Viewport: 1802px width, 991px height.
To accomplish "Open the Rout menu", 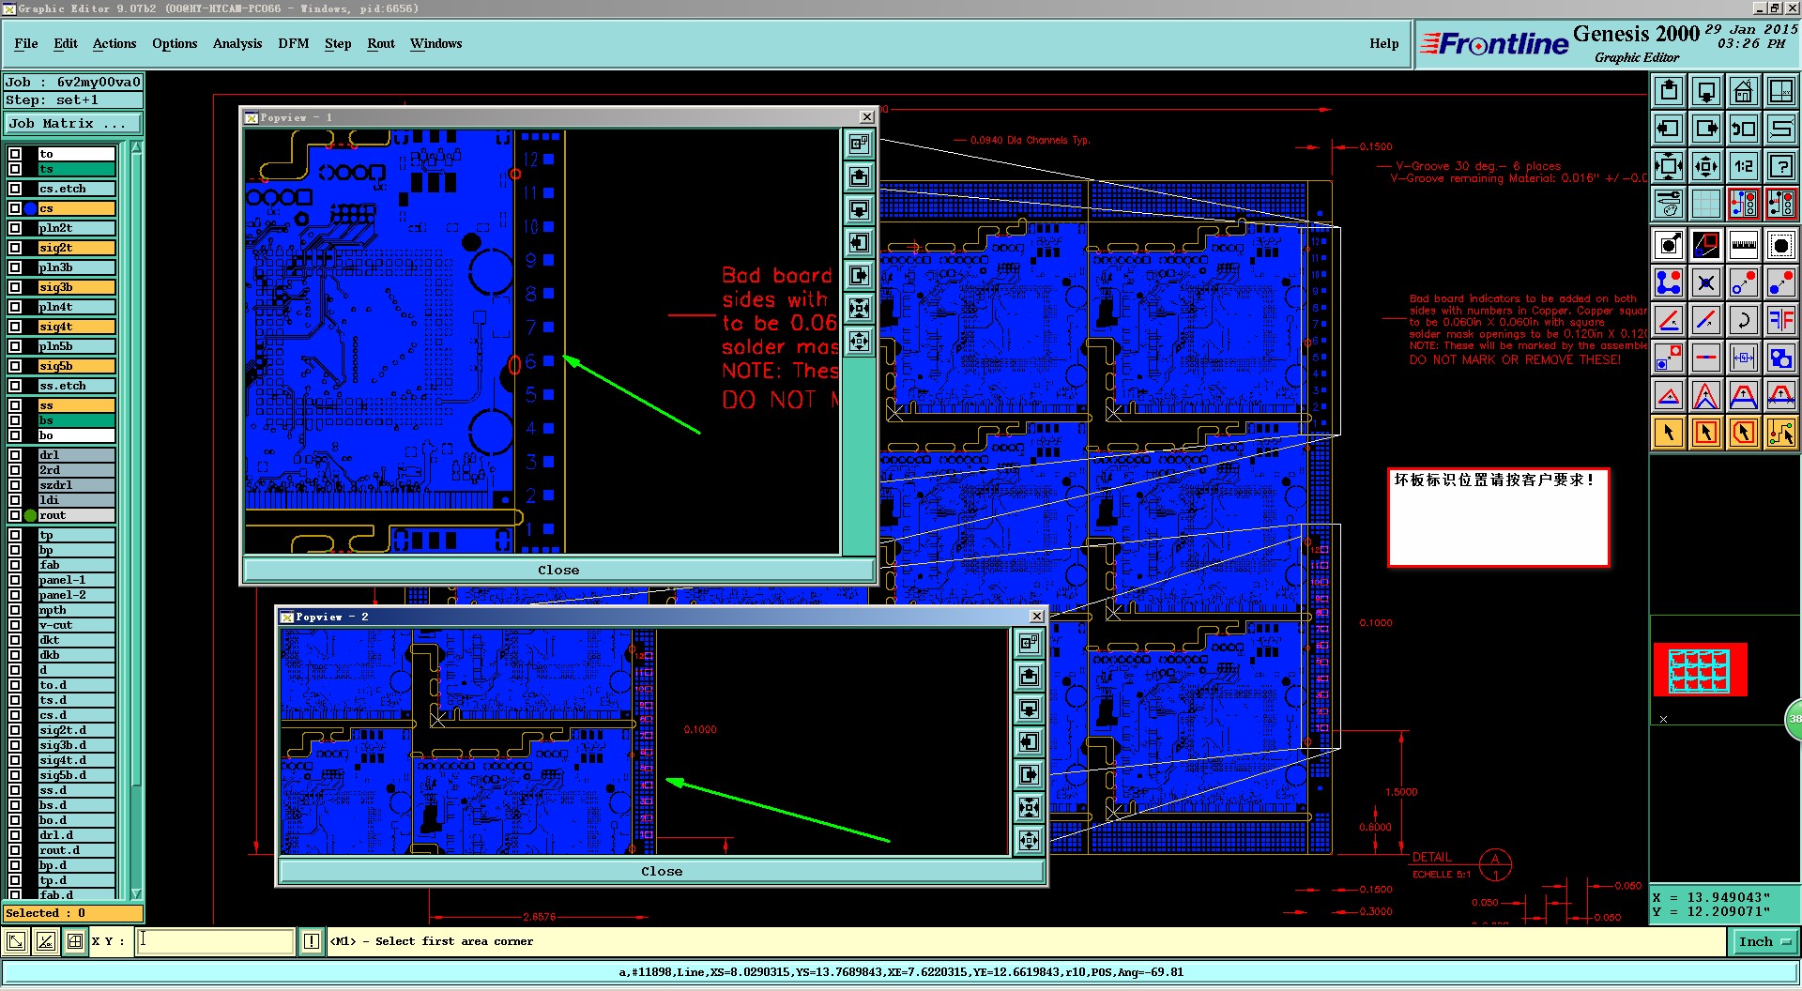I will [x=381, y=43].
